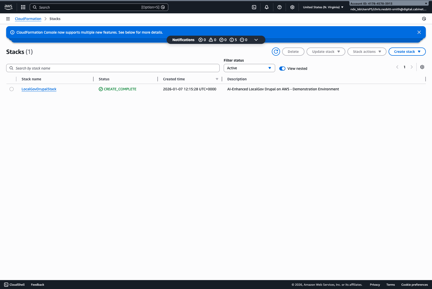Viewport: 432px width, 289px height.
Task: Click inside the search by stack name field
Action: point(113,68)
